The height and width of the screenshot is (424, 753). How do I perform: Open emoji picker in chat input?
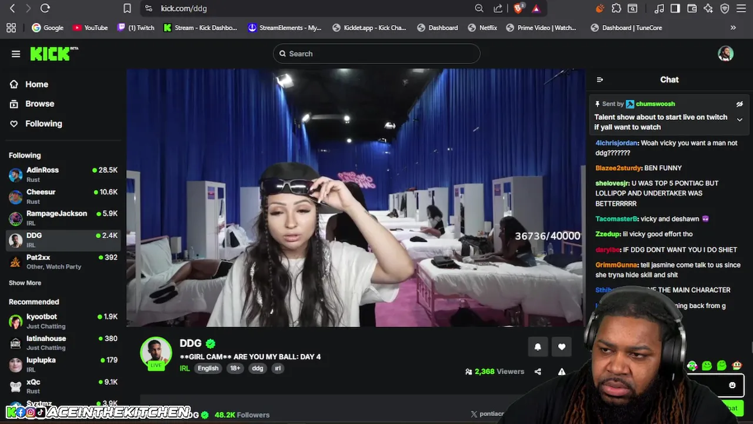click(732, 385)
